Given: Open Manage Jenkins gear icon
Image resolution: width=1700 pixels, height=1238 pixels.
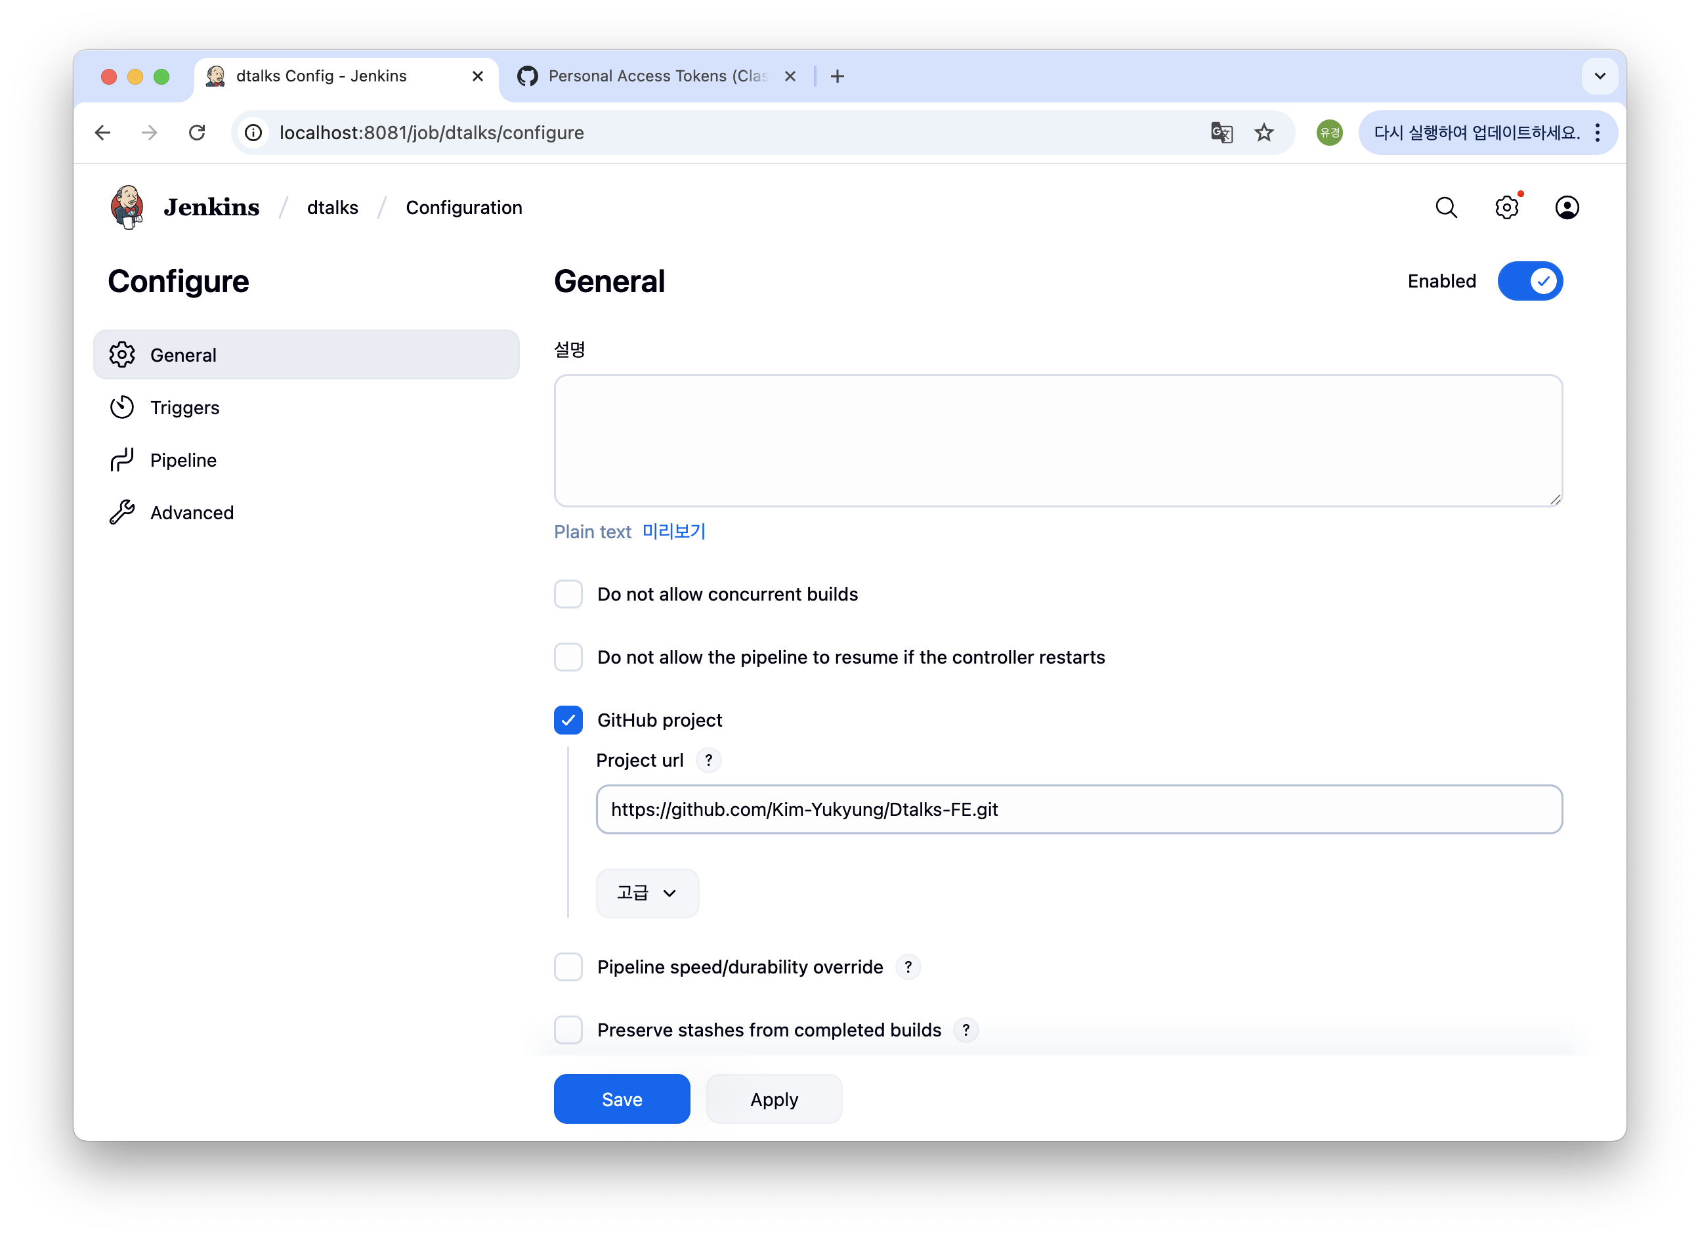Looking at the screenshot, I should 1506,207.
